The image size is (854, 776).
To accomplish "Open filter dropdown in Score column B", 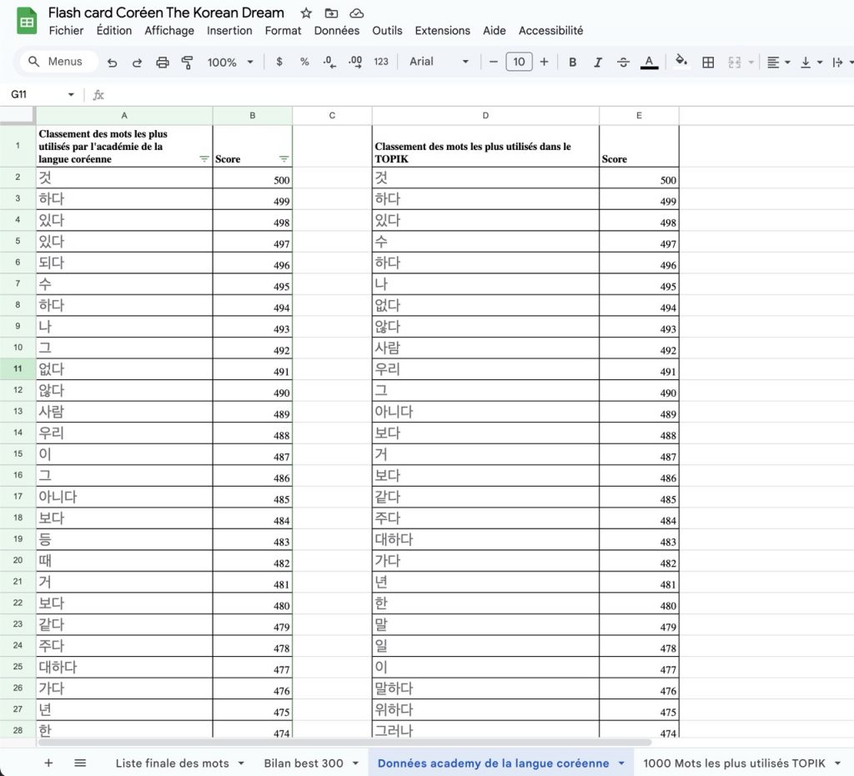I will coord(284,159).
